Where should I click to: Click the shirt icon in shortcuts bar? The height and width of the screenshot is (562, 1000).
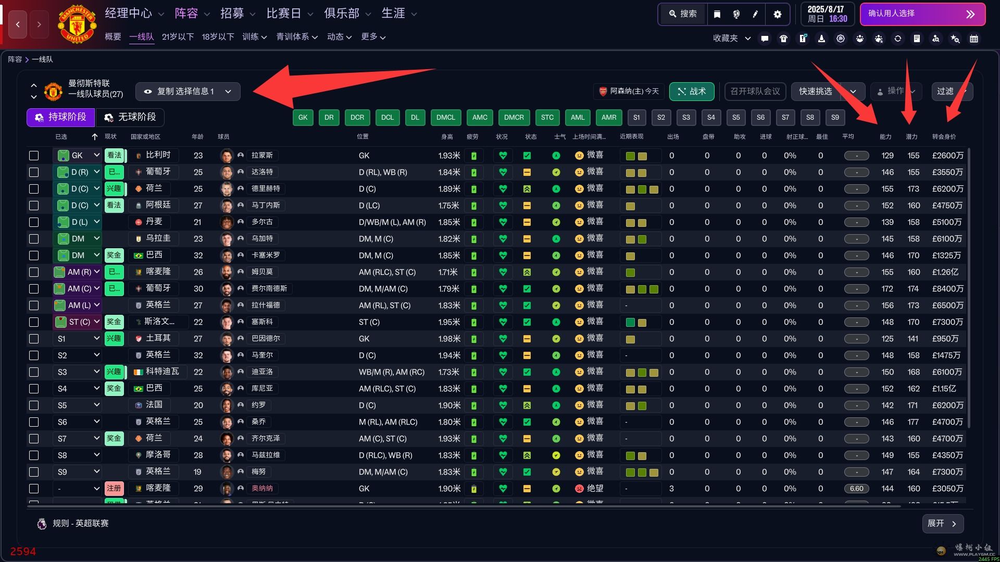783,39
